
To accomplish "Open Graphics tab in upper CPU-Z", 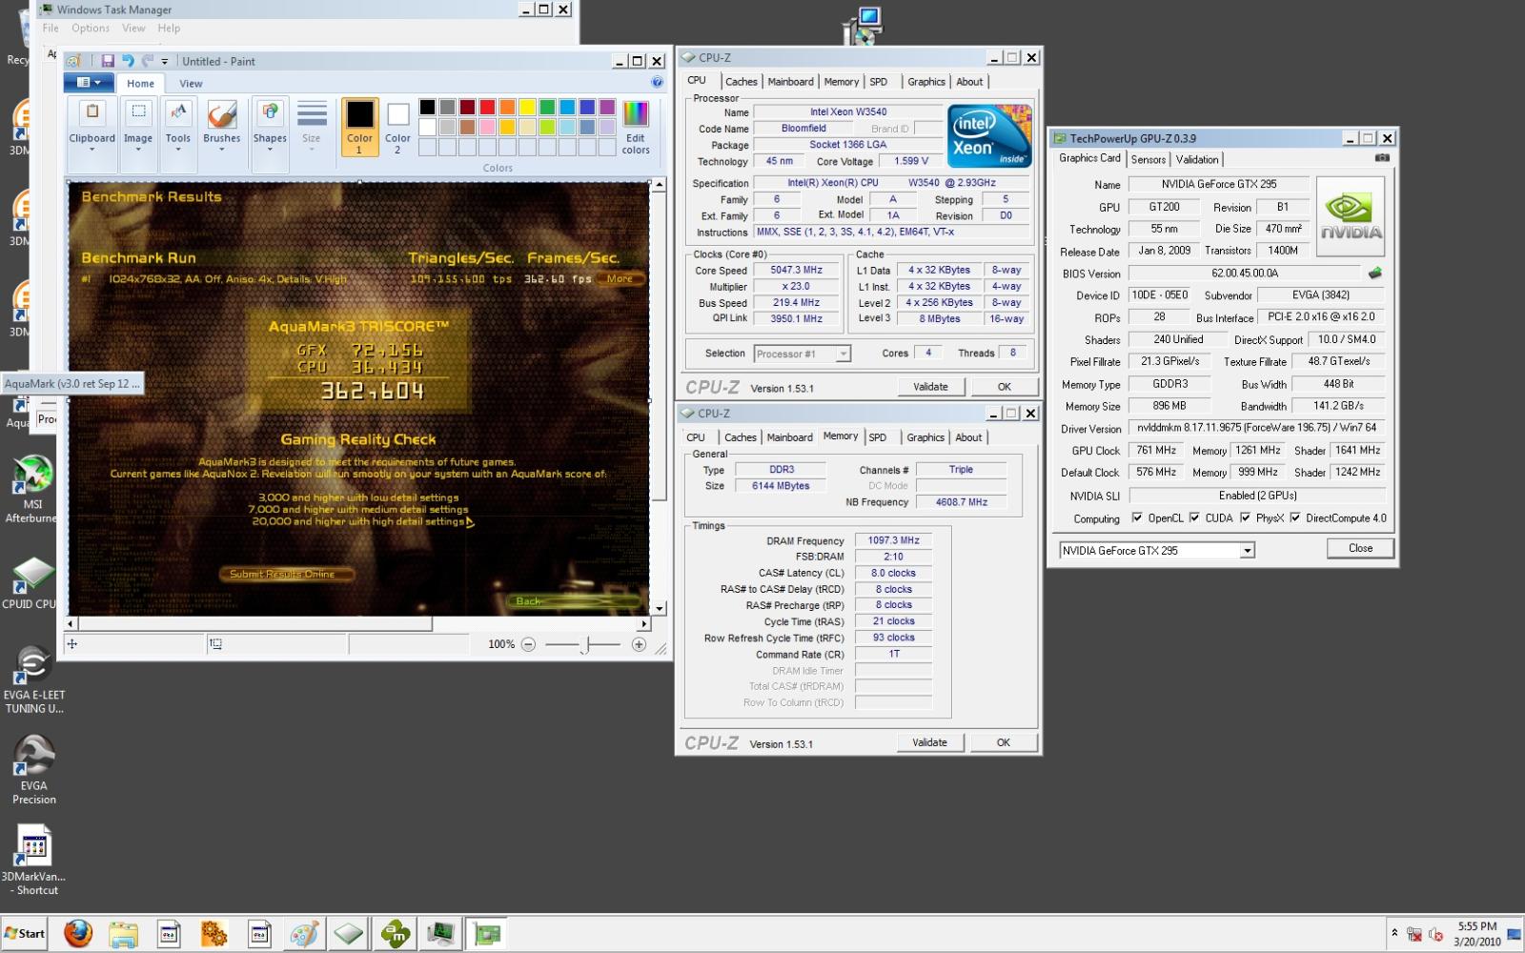I will [926, 82].
